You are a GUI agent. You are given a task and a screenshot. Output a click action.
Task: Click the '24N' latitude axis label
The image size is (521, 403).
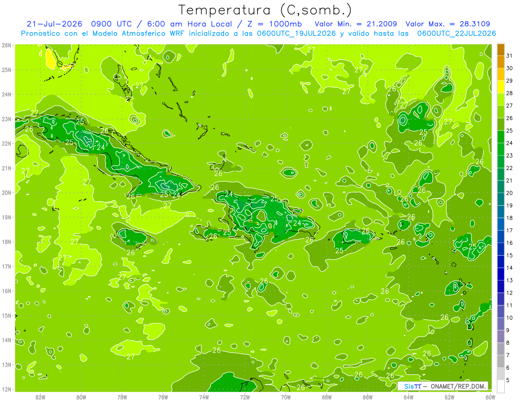(7, 94)
